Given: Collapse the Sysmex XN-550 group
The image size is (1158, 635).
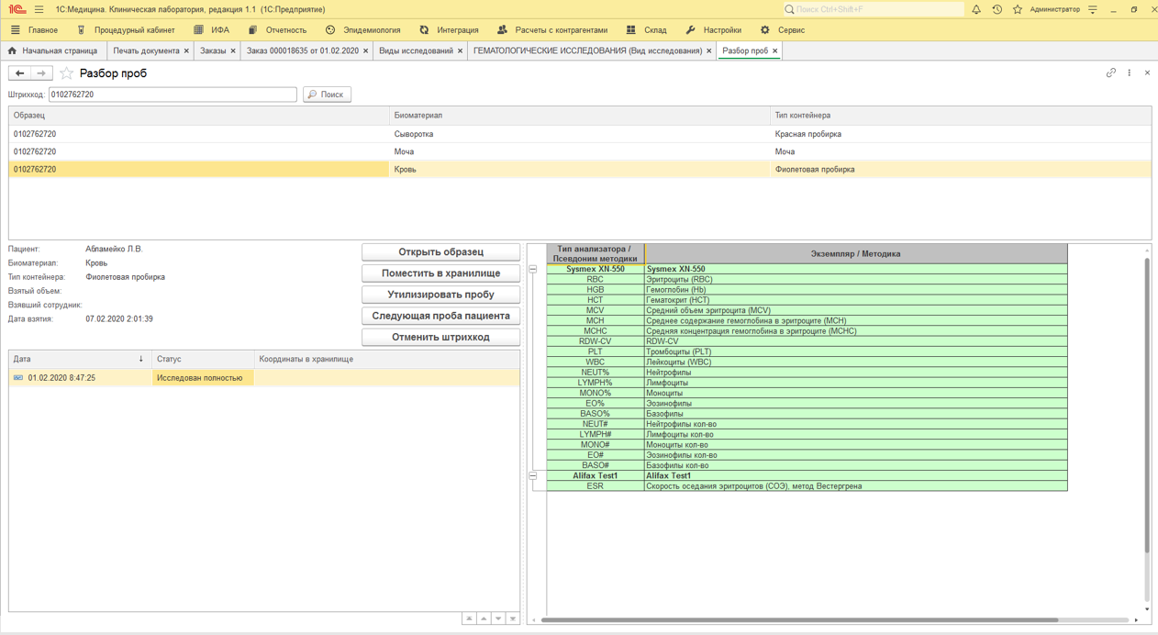Looking at the screenshot, I should (533, 270).
